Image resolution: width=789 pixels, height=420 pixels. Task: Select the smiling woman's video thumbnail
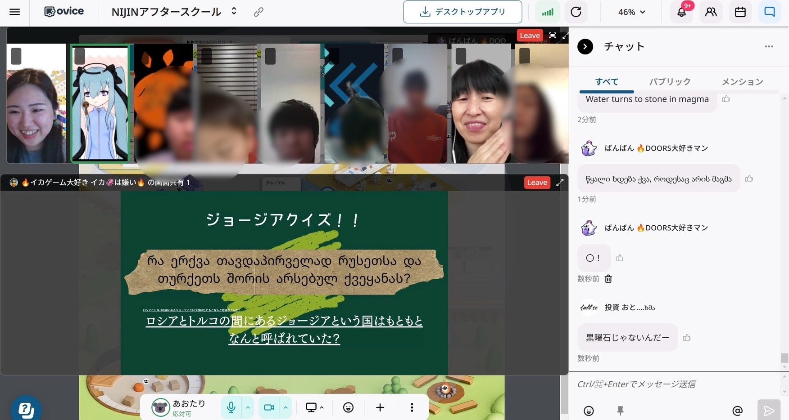coord(36,103)
